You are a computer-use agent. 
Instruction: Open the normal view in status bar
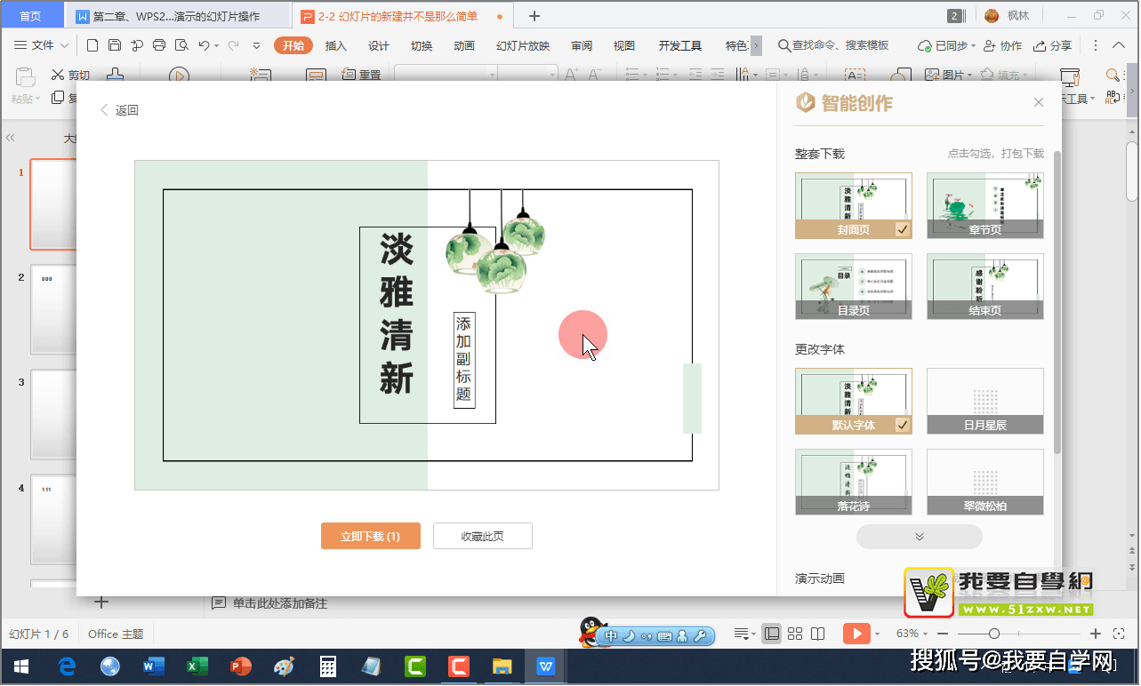tap(772, 634)
